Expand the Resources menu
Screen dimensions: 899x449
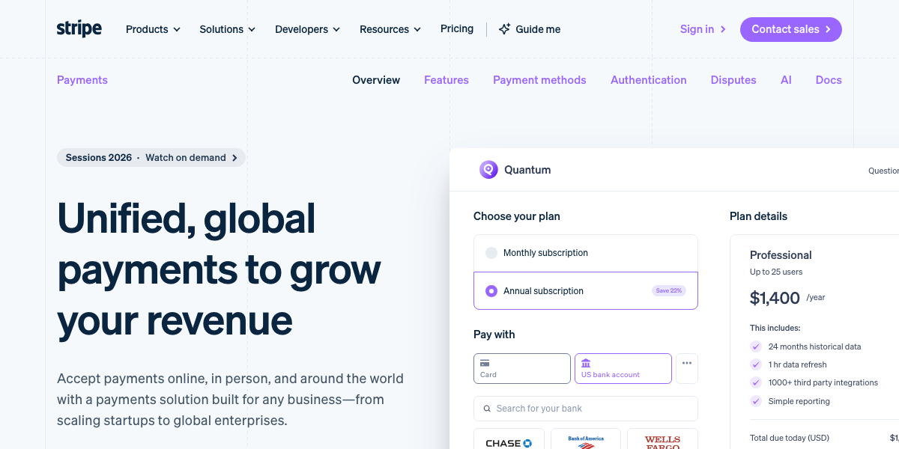click(x=390, y=29)
